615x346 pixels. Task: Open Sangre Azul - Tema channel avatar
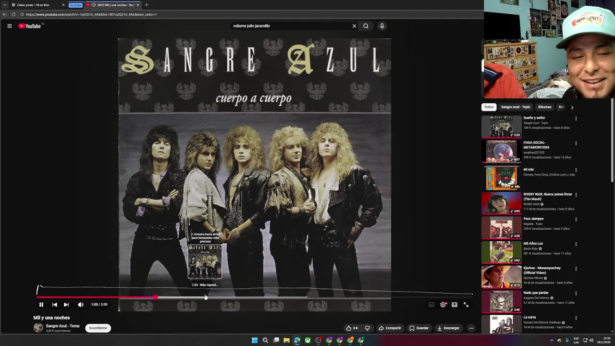38,328
